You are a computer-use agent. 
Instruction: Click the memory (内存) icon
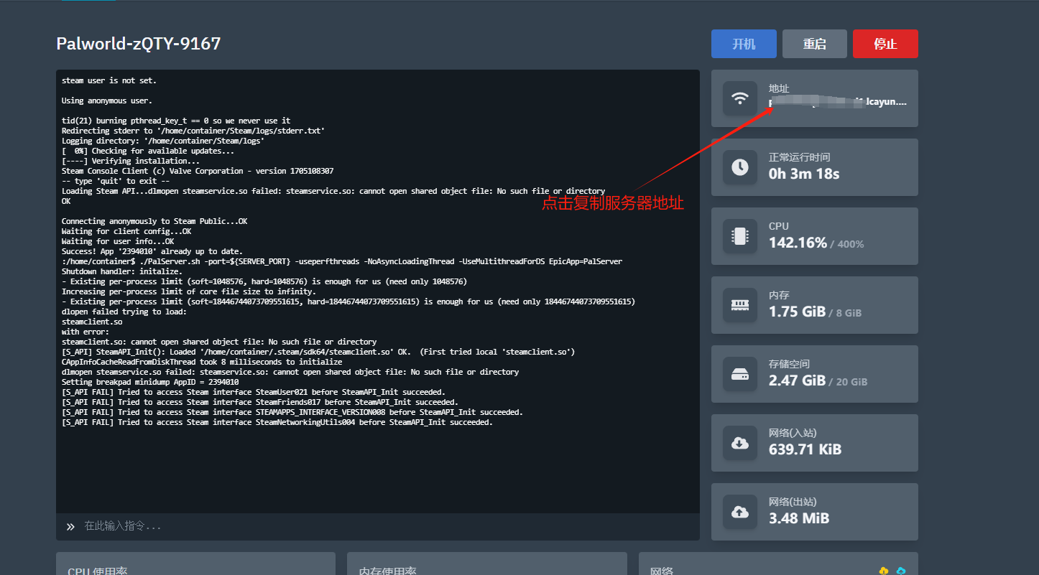(x=740, y=305)
